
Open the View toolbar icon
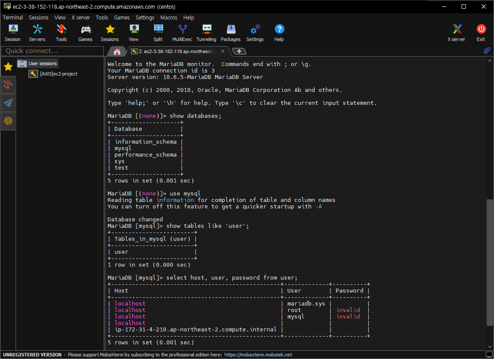134,33
